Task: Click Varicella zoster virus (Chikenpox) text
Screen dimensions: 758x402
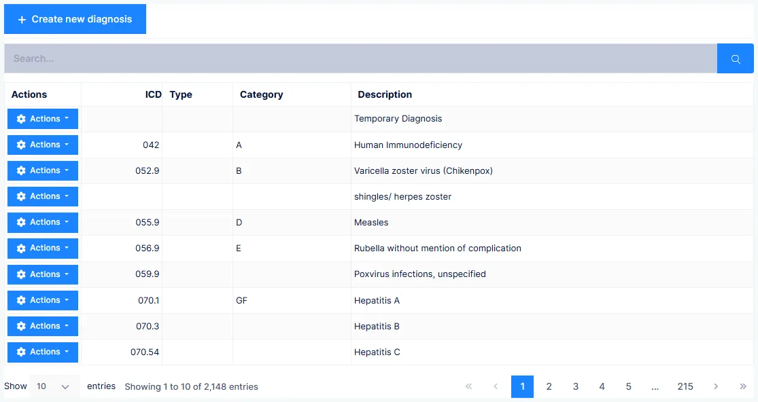Action: 424,171
